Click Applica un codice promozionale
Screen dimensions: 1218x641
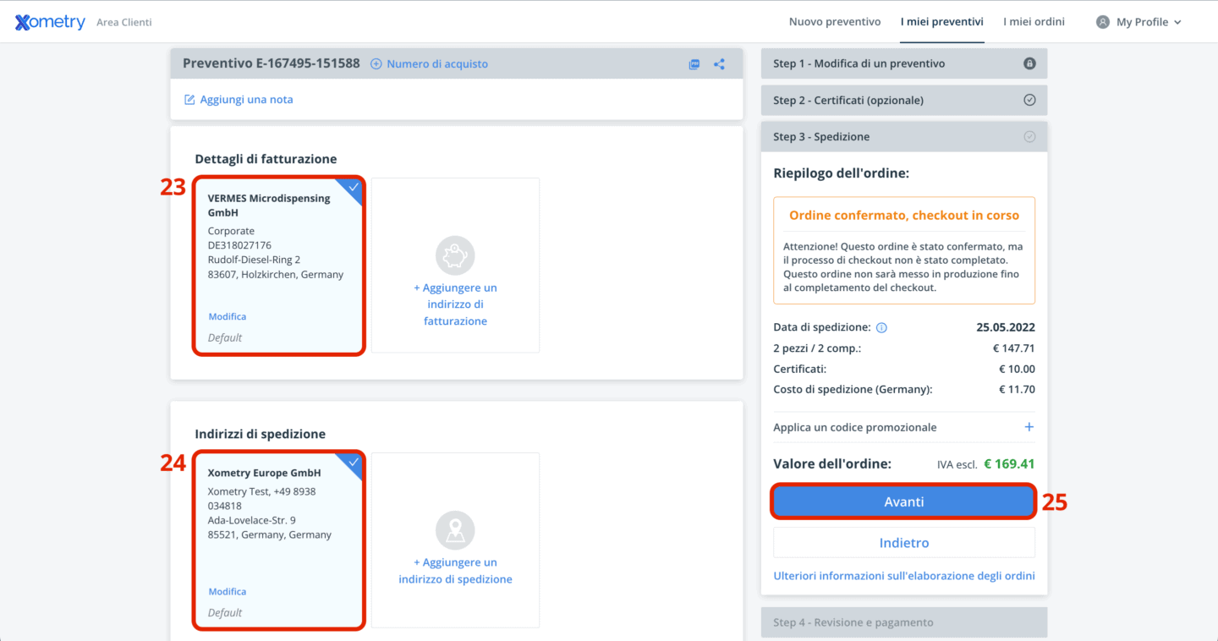click(x=855, y=427)
